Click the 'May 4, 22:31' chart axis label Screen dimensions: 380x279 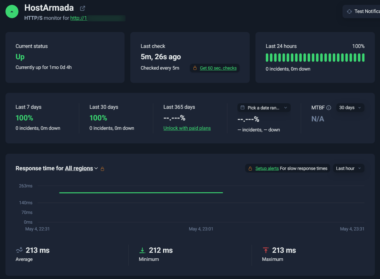(x=37, y=229)
